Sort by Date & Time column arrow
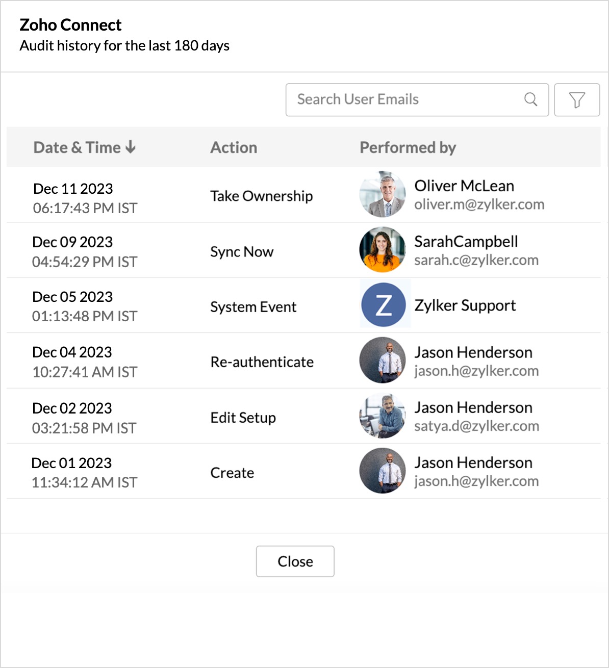Image resolution: width=609 pixels, height=668 pixels. 131,147
